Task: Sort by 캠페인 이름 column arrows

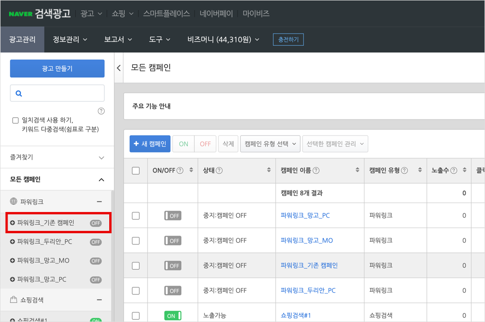Action: [357, 170]
